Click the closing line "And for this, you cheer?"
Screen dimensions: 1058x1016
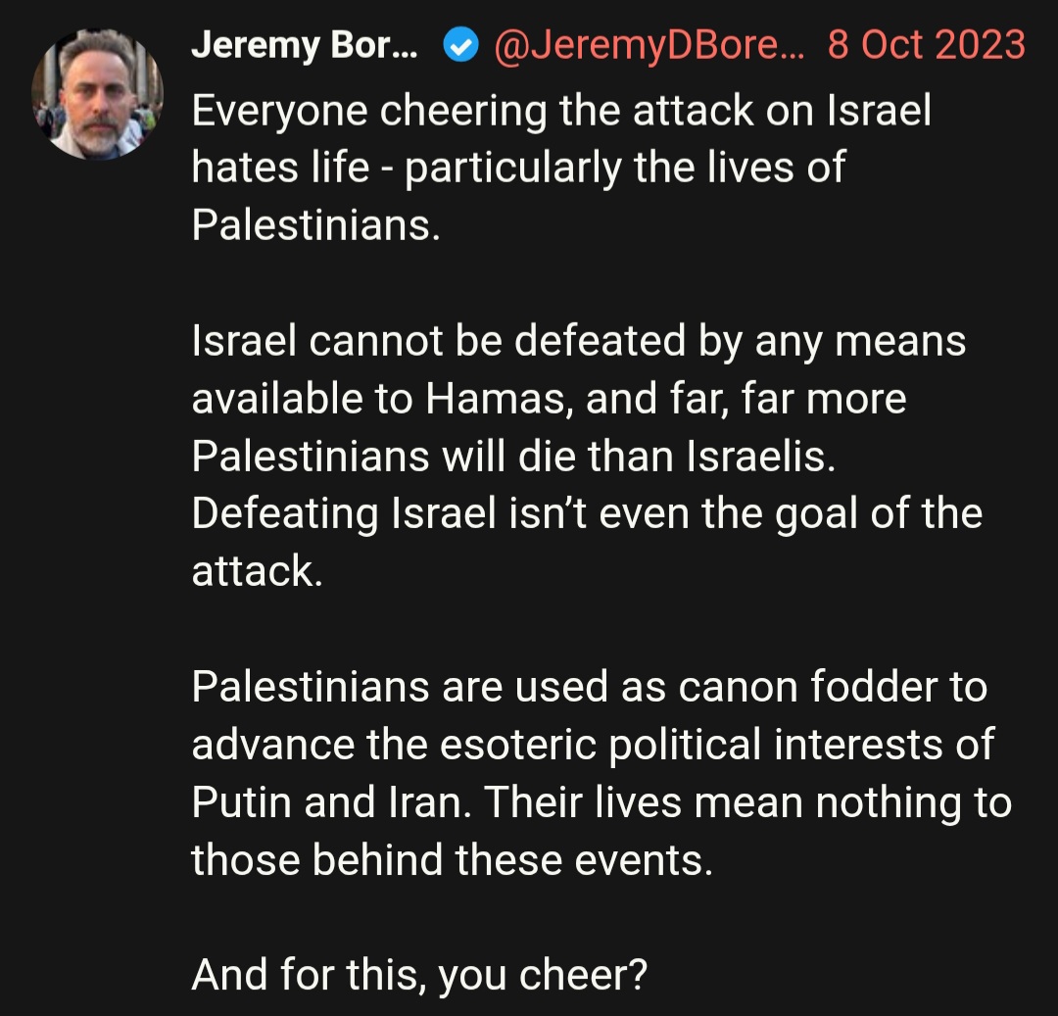(419, 976)
